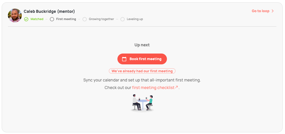
Task: Open the Go to loop link
Action: coord(263,11)
